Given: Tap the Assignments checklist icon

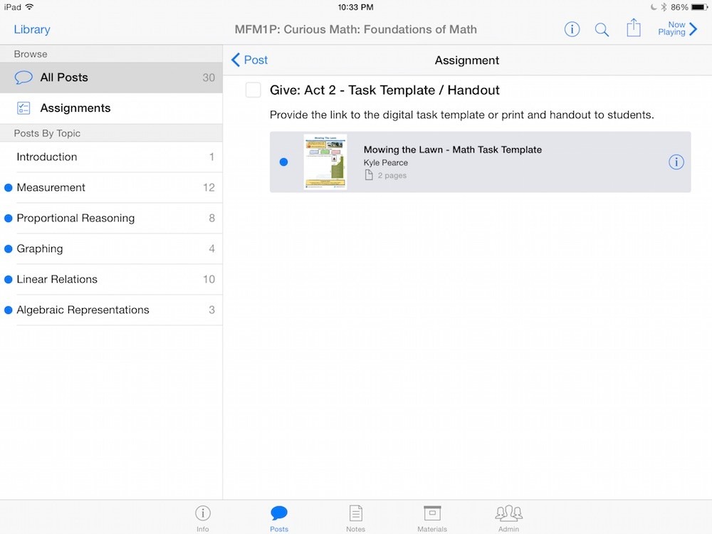Looking at the screenshot, I should tap(23, 108).
